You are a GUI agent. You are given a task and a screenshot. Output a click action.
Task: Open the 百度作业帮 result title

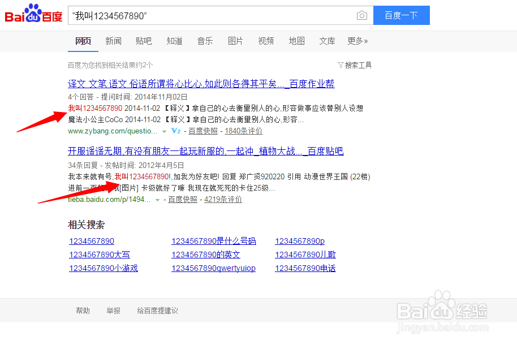[201, 84]
